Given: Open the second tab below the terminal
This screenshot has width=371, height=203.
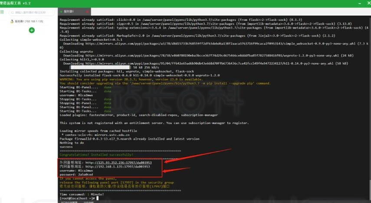Looking at the screenshot, I should (x=89, y=202).
